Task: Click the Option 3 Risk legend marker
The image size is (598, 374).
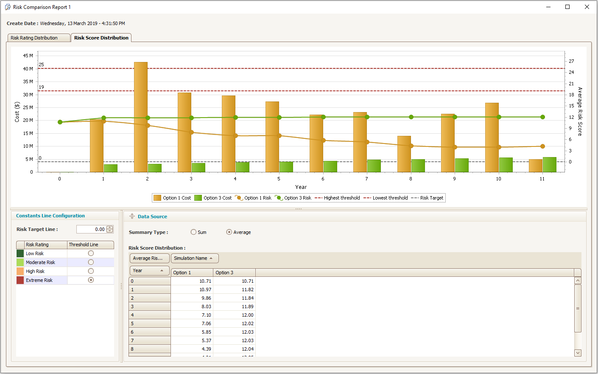Action: [279, 198]
